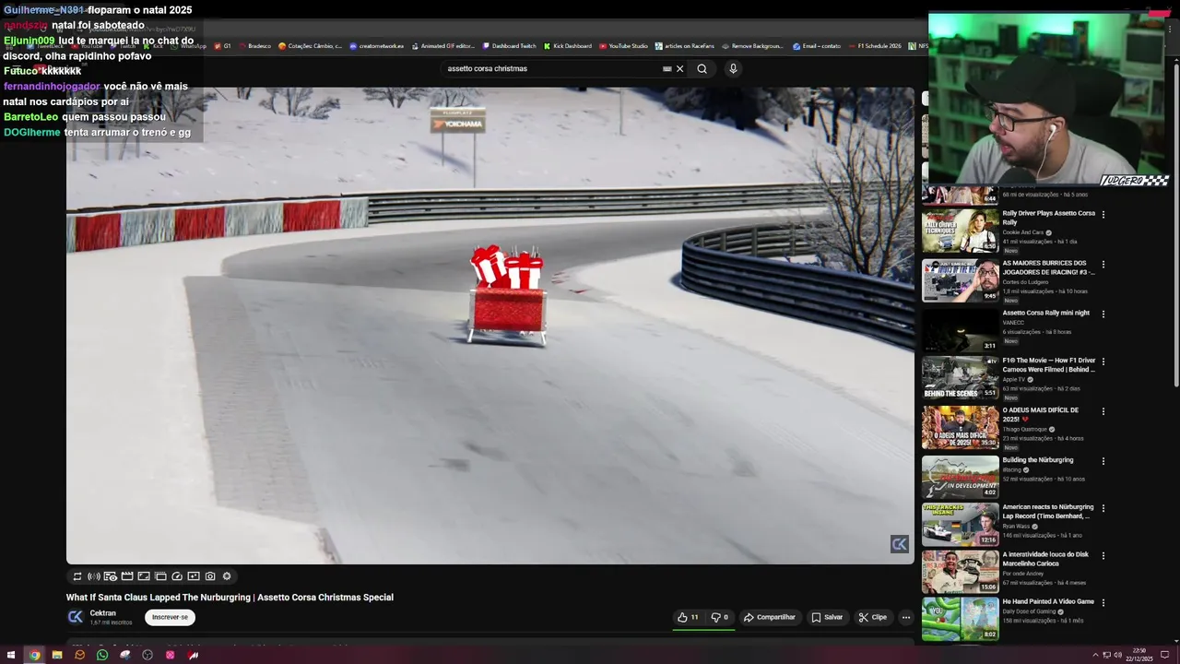Image resolution: width=1180 pixels, height=664 pixels.
Task: Click the volume speaker icon in system tray
Action: (1117, 655)
